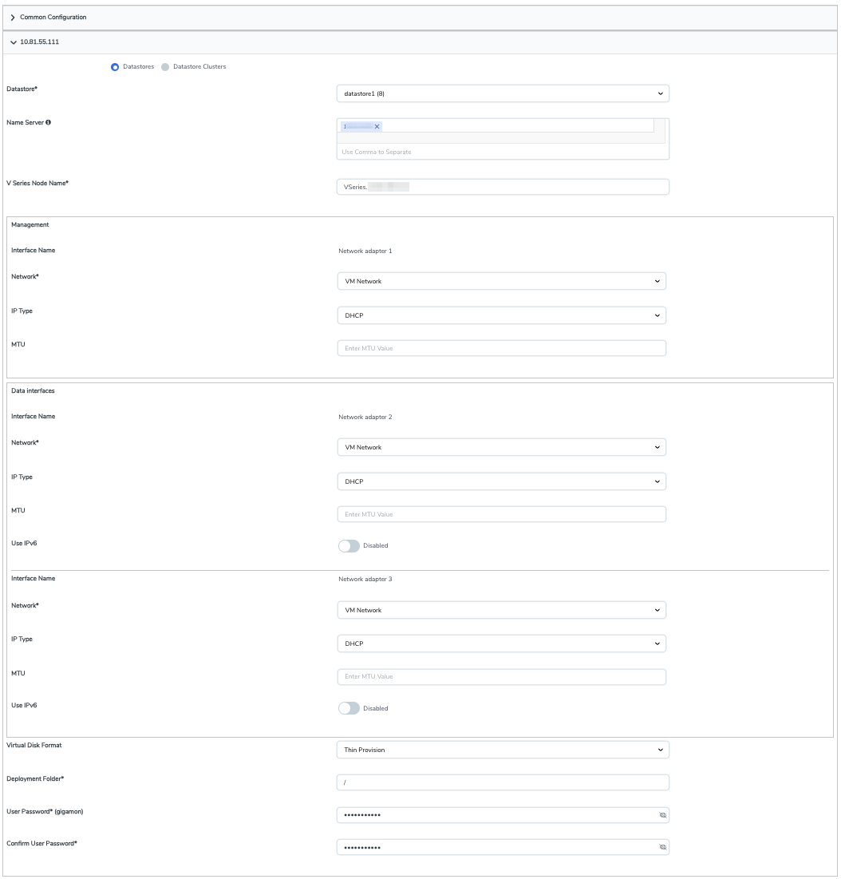Open the Virtual Disk Format dropdown
Screen dimensions: 841x879
tap(503, 750)
